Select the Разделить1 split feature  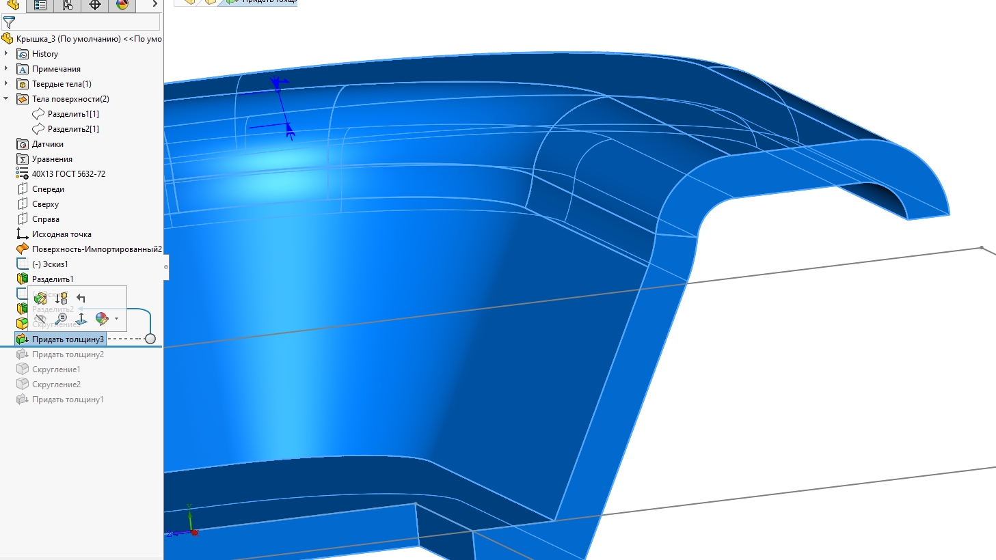tap(45, 279)
